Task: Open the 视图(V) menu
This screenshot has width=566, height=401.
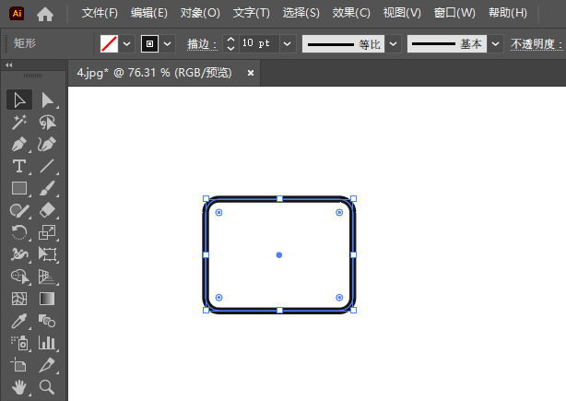Action: pos(402,13)
